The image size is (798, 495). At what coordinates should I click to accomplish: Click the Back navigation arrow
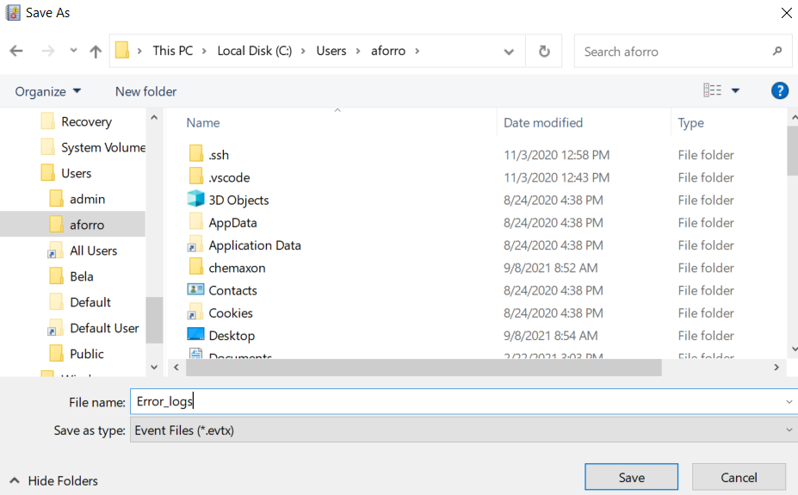16,52
